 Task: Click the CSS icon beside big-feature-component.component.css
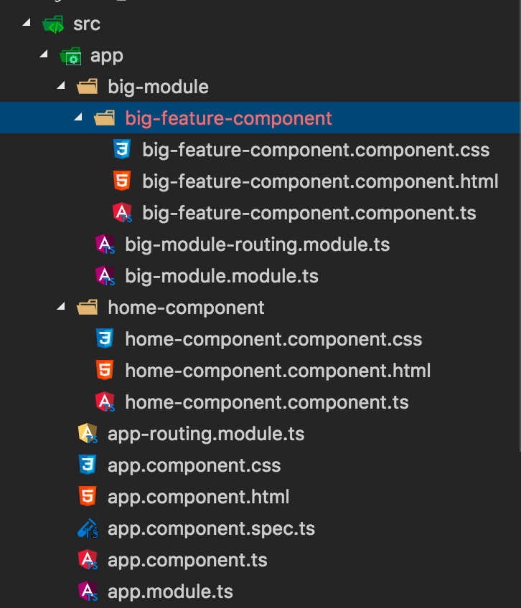coord(122,150)
